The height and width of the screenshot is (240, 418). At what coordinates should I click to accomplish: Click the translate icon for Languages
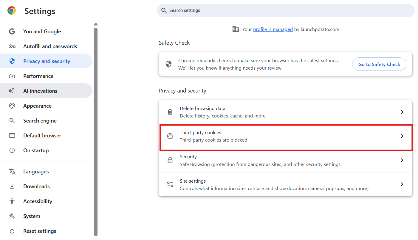tap(12, 172)
